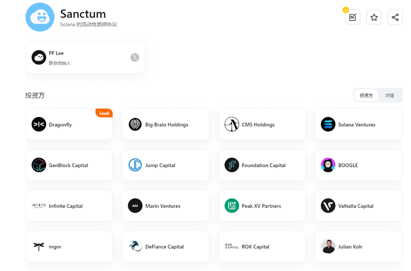Click the BOOGLE avatar thumbnail
Viewport: 411px width, 271px height.
coord(328,165)
